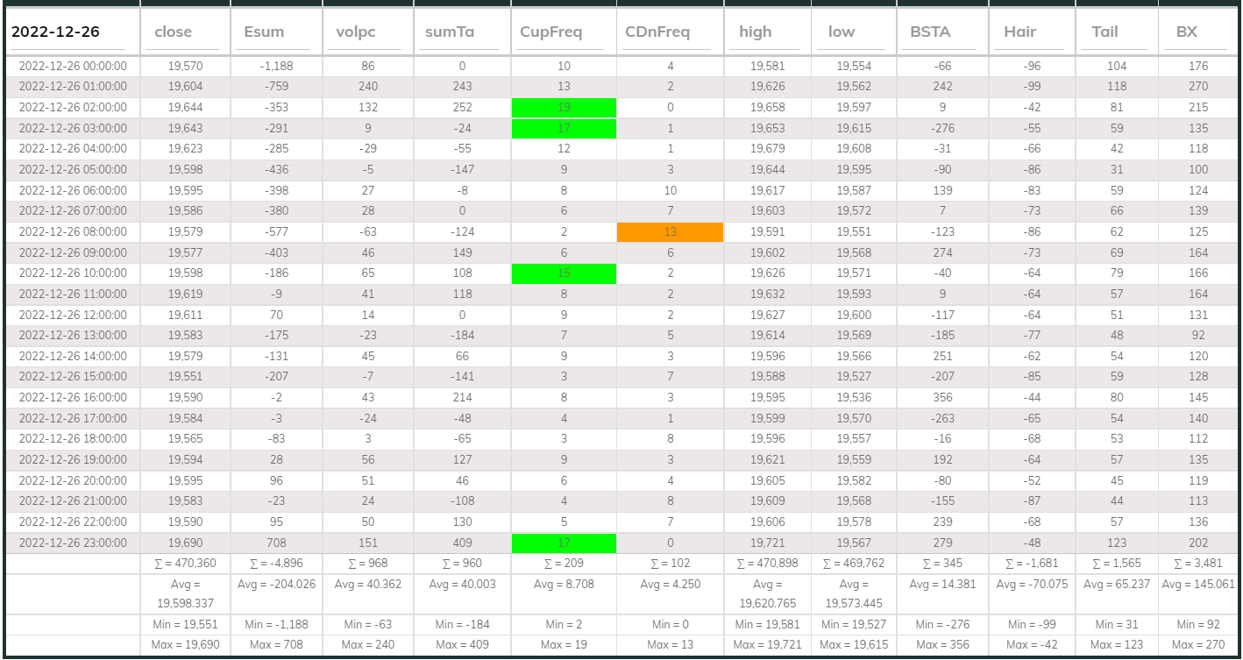Sort by the Esum column header

pyautogui.click(x=264, y=32)
